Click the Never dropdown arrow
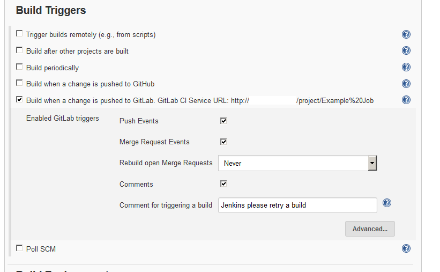 pyautogui.click(x=372, y=163)
